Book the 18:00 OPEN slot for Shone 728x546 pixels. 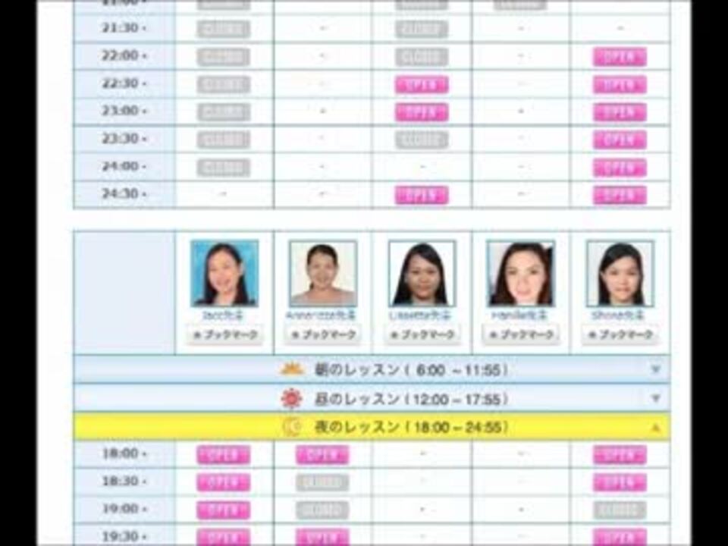(x=620, y=454)
